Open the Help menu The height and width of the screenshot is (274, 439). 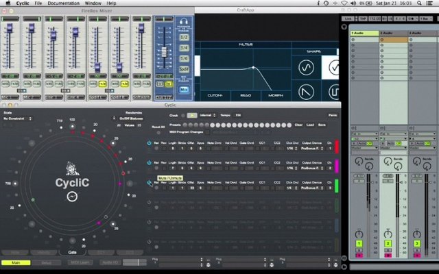coord(111,3)
